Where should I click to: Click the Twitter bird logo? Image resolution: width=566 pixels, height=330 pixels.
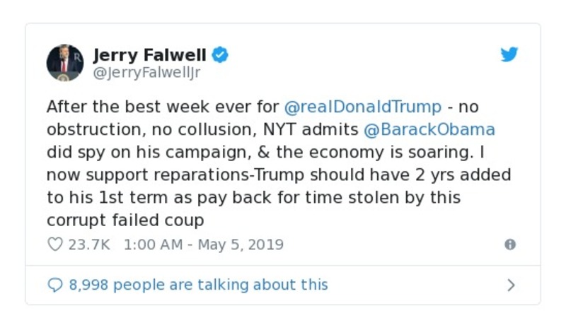point(509,55)
